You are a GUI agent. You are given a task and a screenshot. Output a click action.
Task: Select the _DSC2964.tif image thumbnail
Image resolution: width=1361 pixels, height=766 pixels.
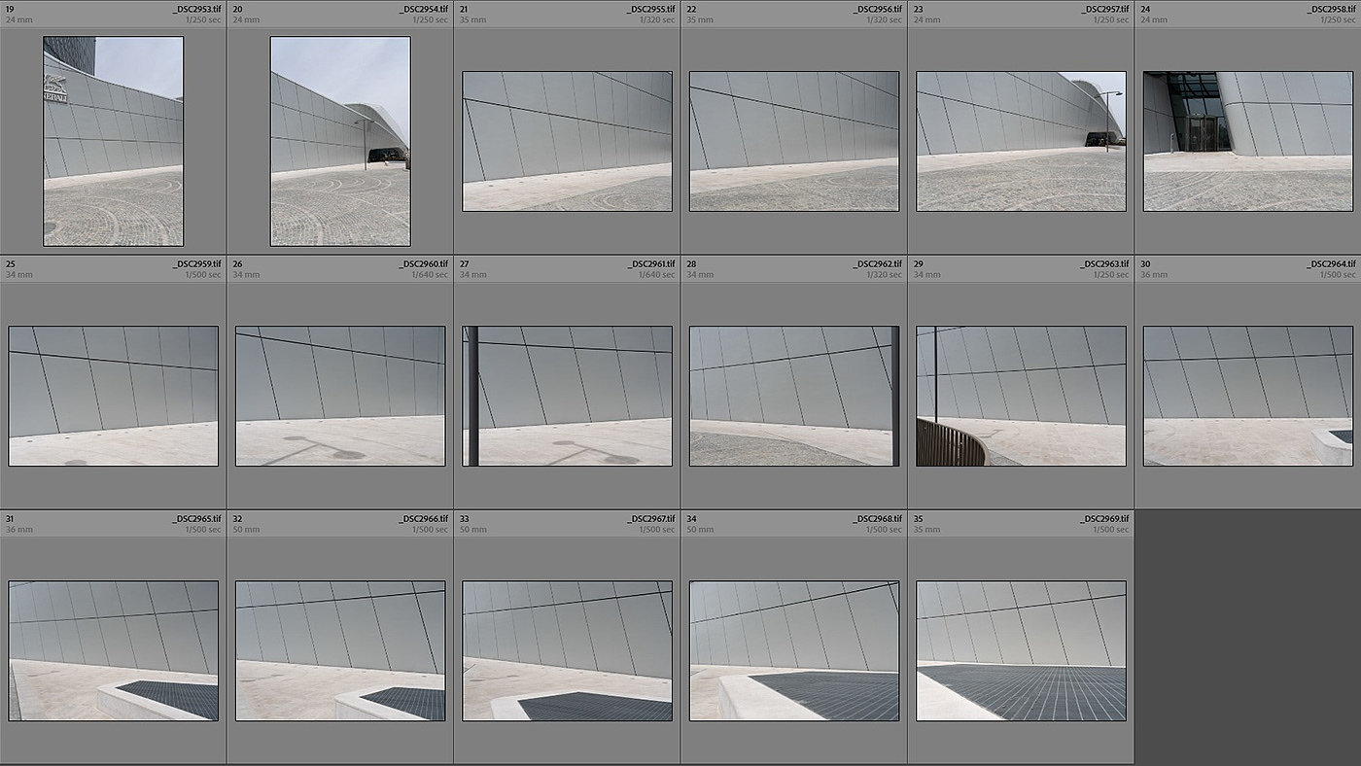click(1248, 396)
